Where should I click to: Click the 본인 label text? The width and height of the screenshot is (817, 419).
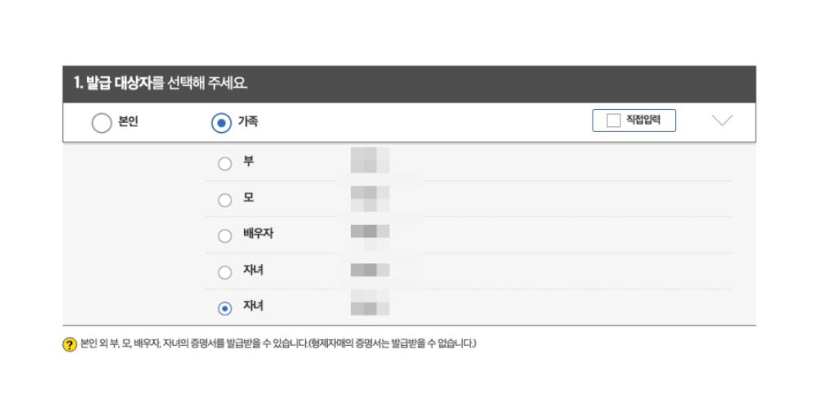click(128, 121)
